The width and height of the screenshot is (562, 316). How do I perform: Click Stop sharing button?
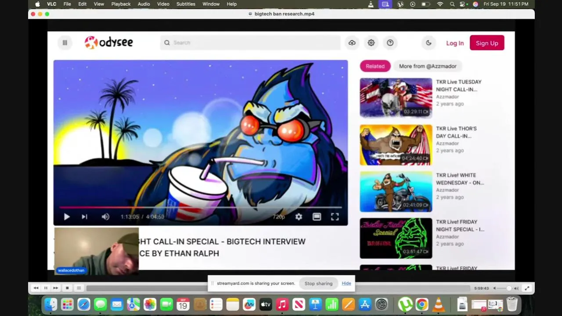[318, 284]
